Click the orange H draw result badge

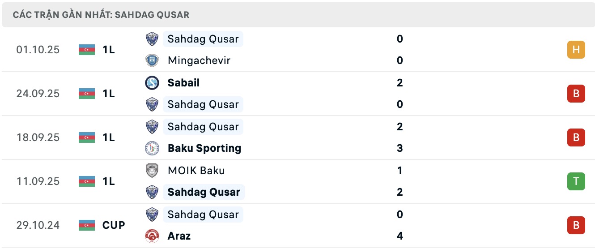click(576, 50)
